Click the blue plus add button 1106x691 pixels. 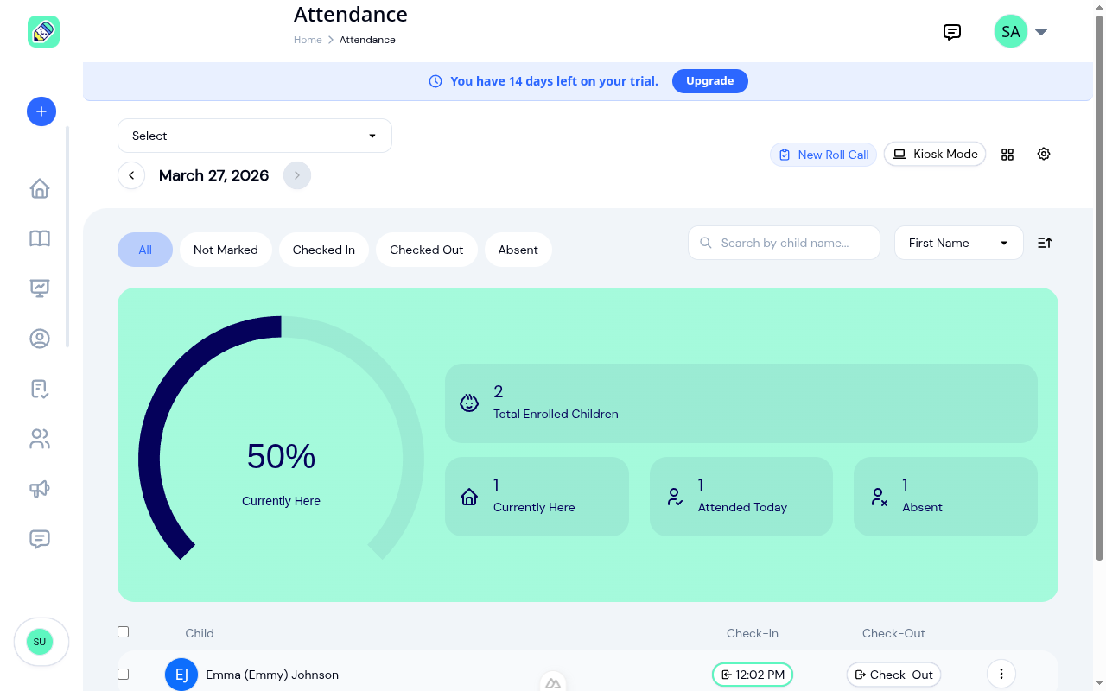point(41,111)
